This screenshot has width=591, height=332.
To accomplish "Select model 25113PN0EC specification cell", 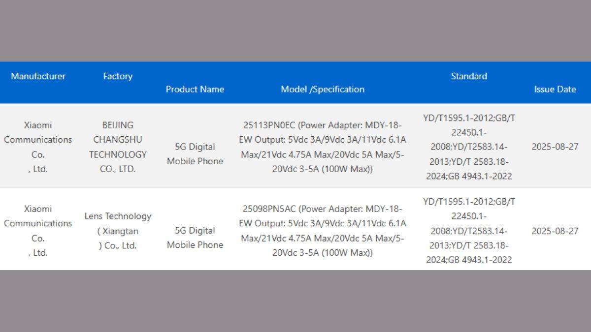I will click(x=323, y=147).
